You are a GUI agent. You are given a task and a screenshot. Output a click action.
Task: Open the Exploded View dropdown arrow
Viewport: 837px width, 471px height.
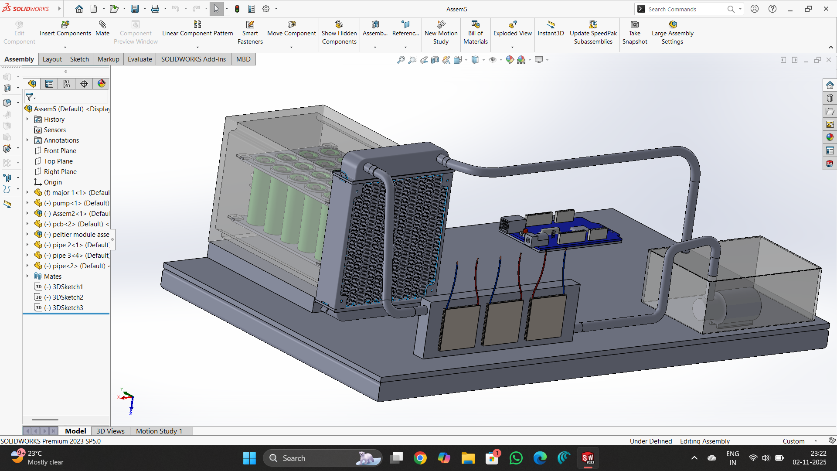pyautogui.click(x=512, y=47)
